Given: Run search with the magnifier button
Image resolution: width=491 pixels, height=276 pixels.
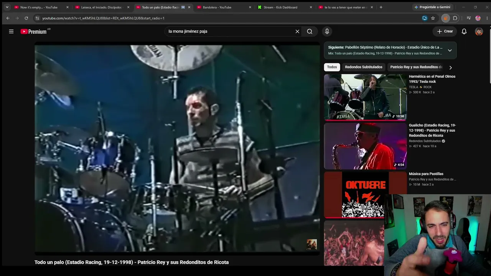Looking at the screenshot, I should click(x=310, y=31).
